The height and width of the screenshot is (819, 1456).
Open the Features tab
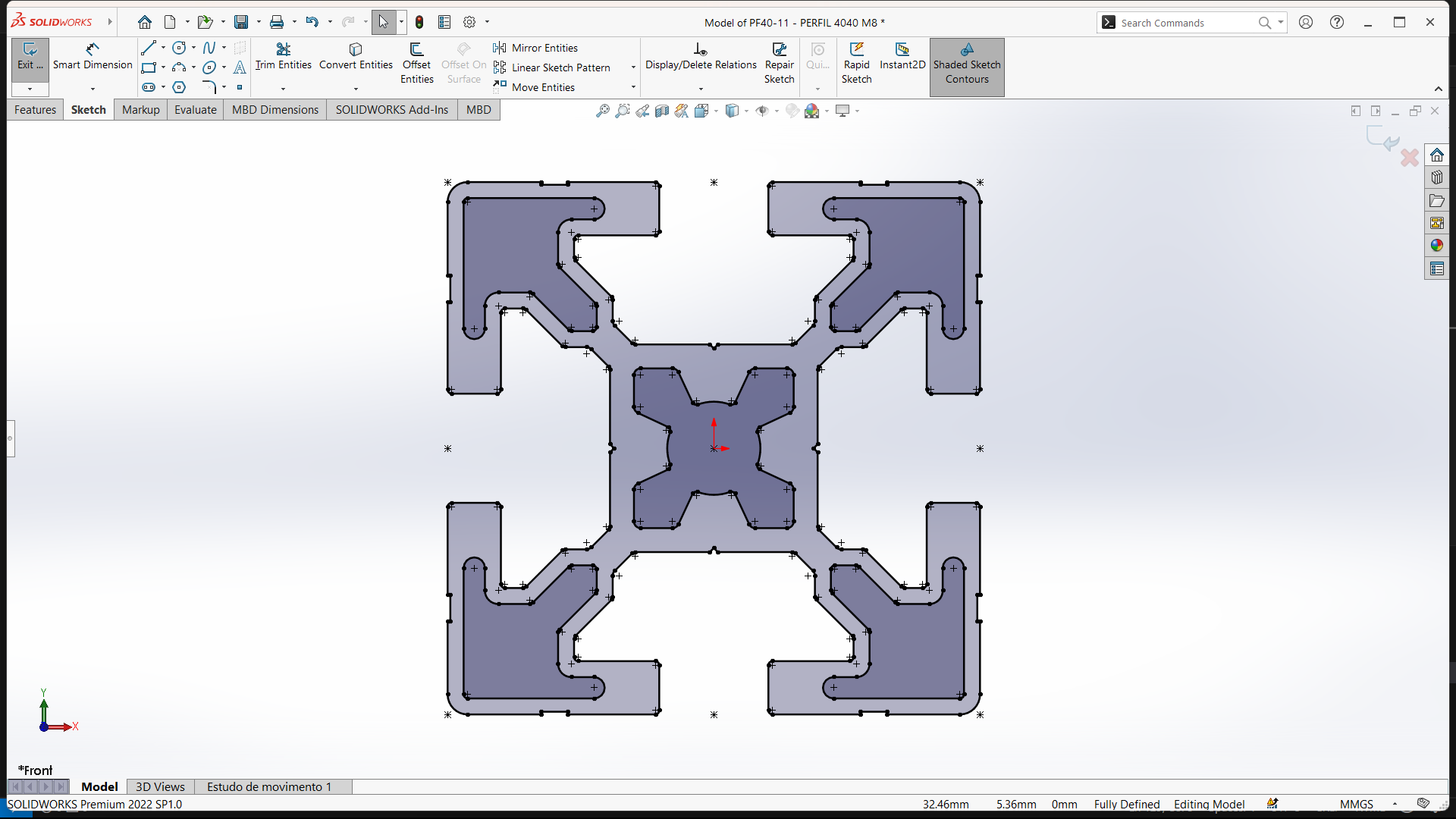point(35,110)
